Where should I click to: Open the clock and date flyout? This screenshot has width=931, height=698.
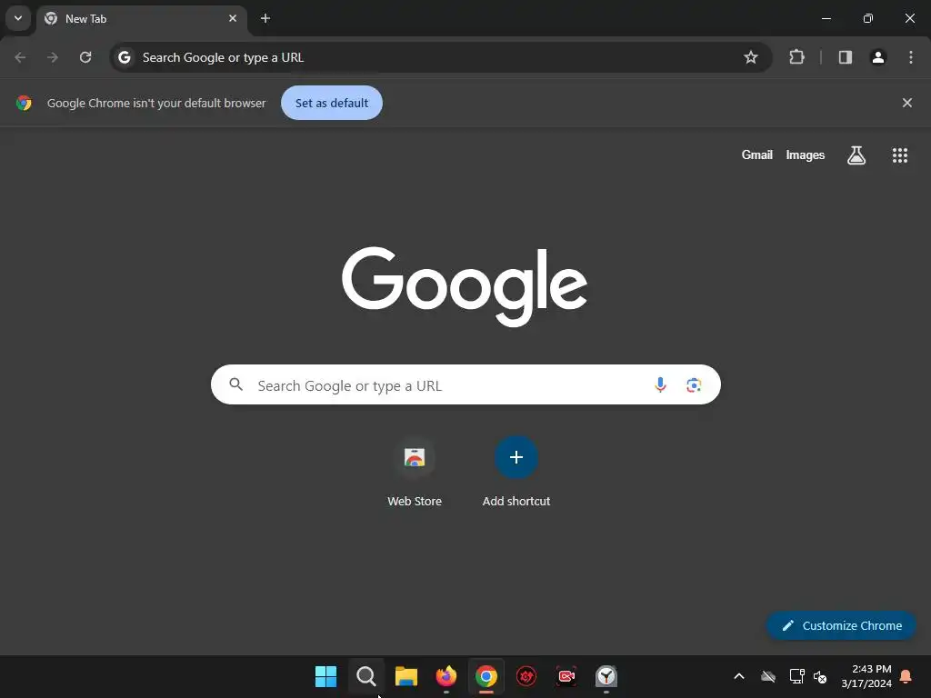(x=866, y=676)
